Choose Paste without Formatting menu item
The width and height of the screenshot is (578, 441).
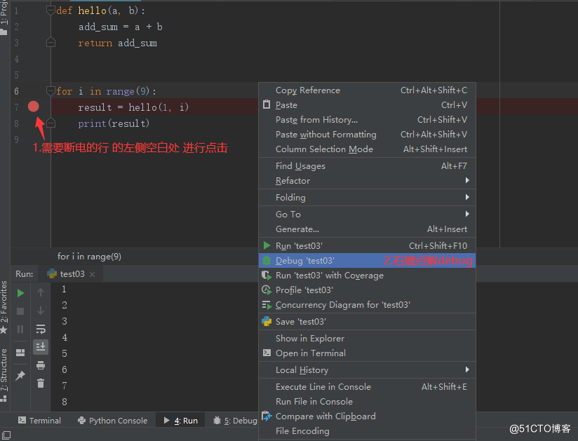[x=367, y=135]
